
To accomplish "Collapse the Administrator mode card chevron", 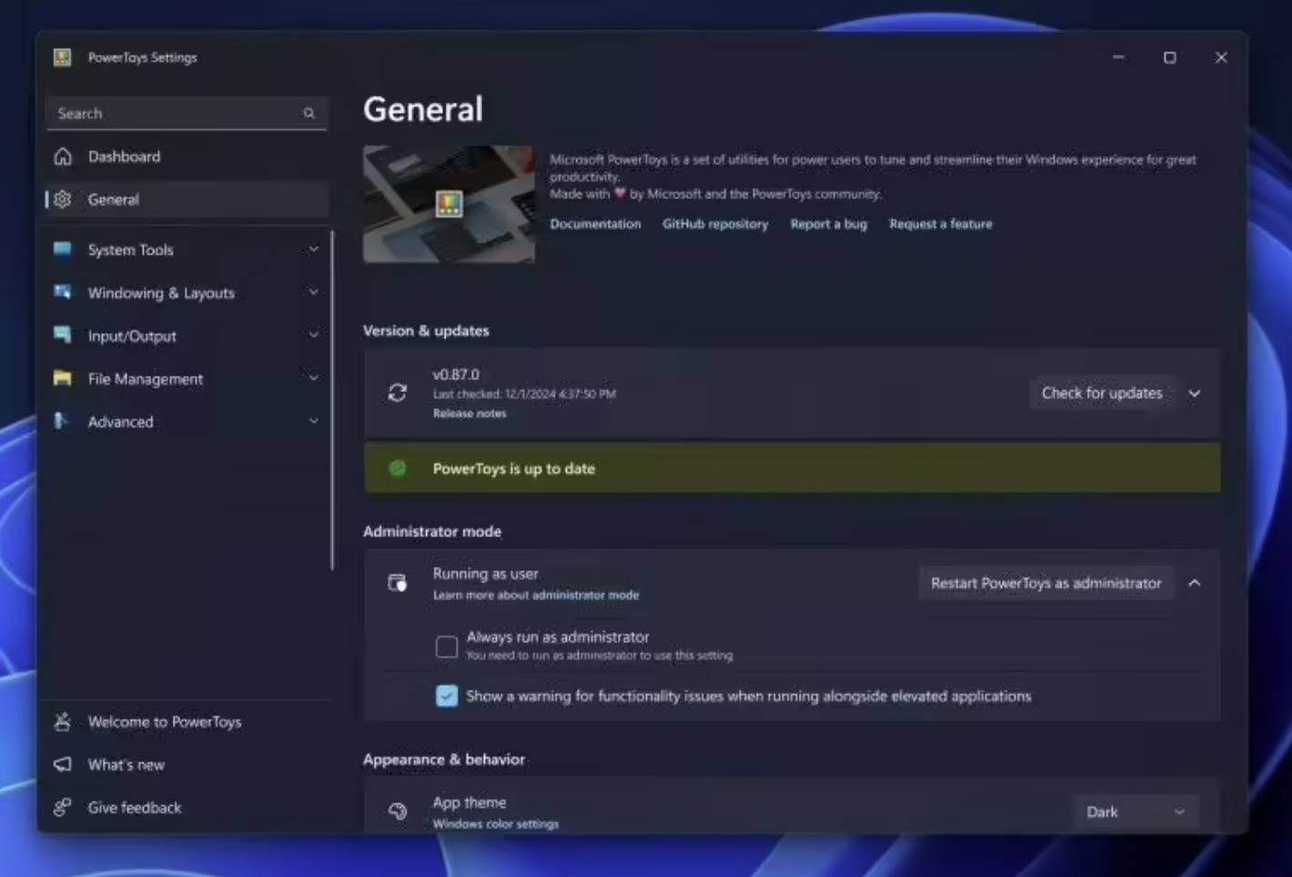I will (1195, 583).
